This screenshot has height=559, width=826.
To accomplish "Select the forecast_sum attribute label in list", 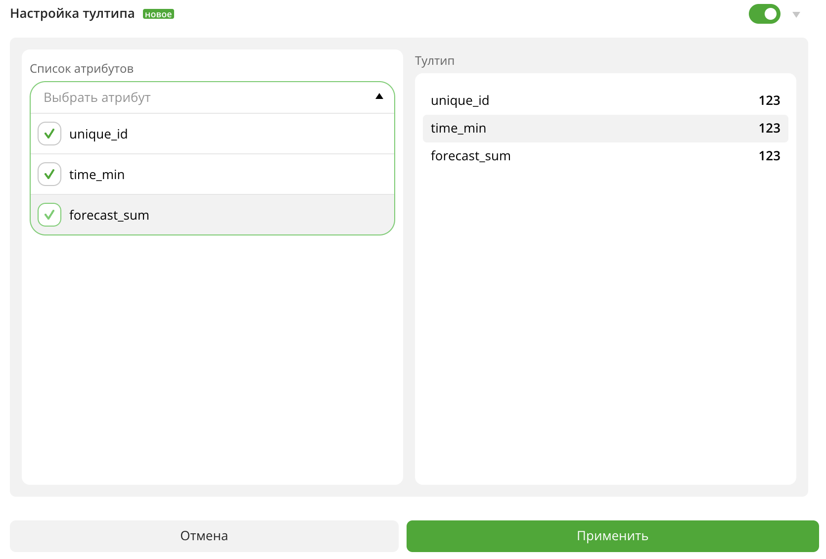I will pyautogui.click(x=109, y=215).
